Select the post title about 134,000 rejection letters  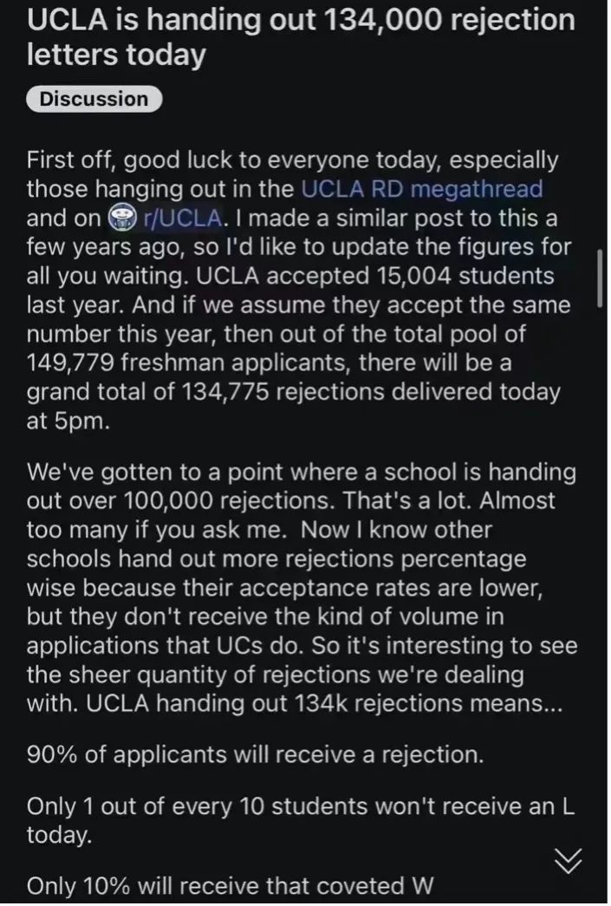coord(301,37)
